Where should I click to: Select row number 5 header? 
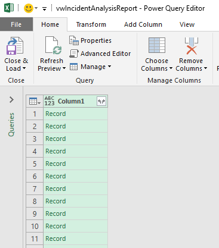tap(35, 164)
